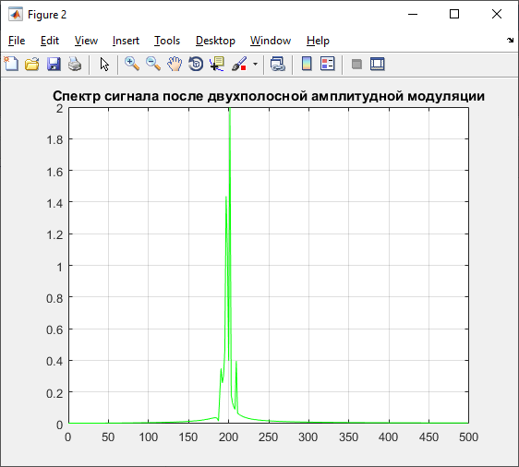519x467 pixels.
Task: Toggle the Rotate 3D tool
Action: [196, 64]
